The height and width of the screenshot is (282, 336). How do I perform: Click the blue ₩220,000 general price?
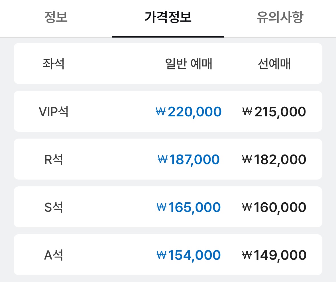pyautogui.click(x=189, y=112)
